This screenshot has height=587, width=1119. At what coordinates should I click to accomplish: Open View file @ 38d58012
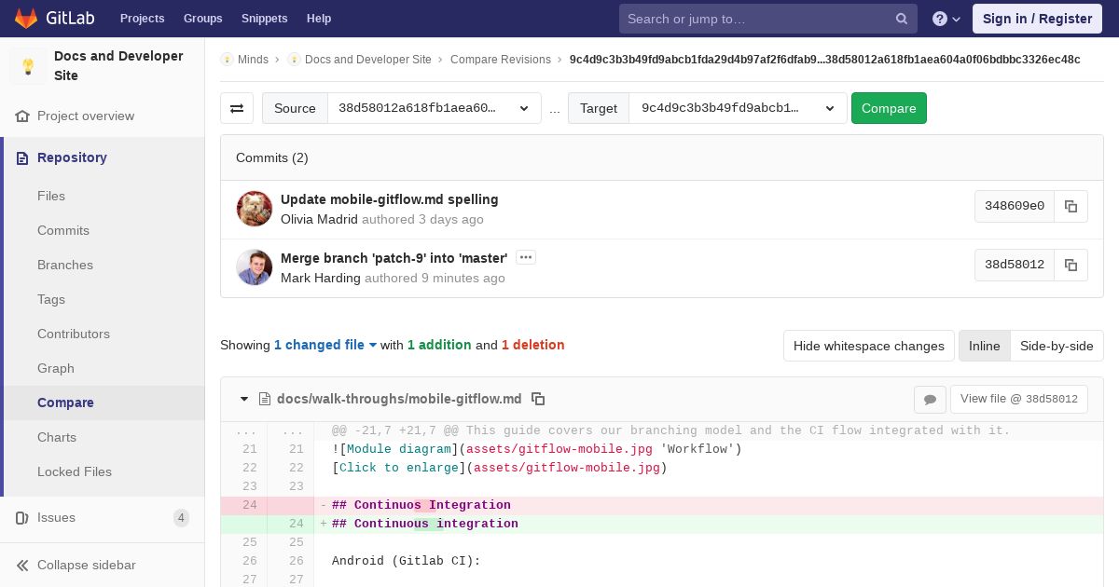(1018, 399)
